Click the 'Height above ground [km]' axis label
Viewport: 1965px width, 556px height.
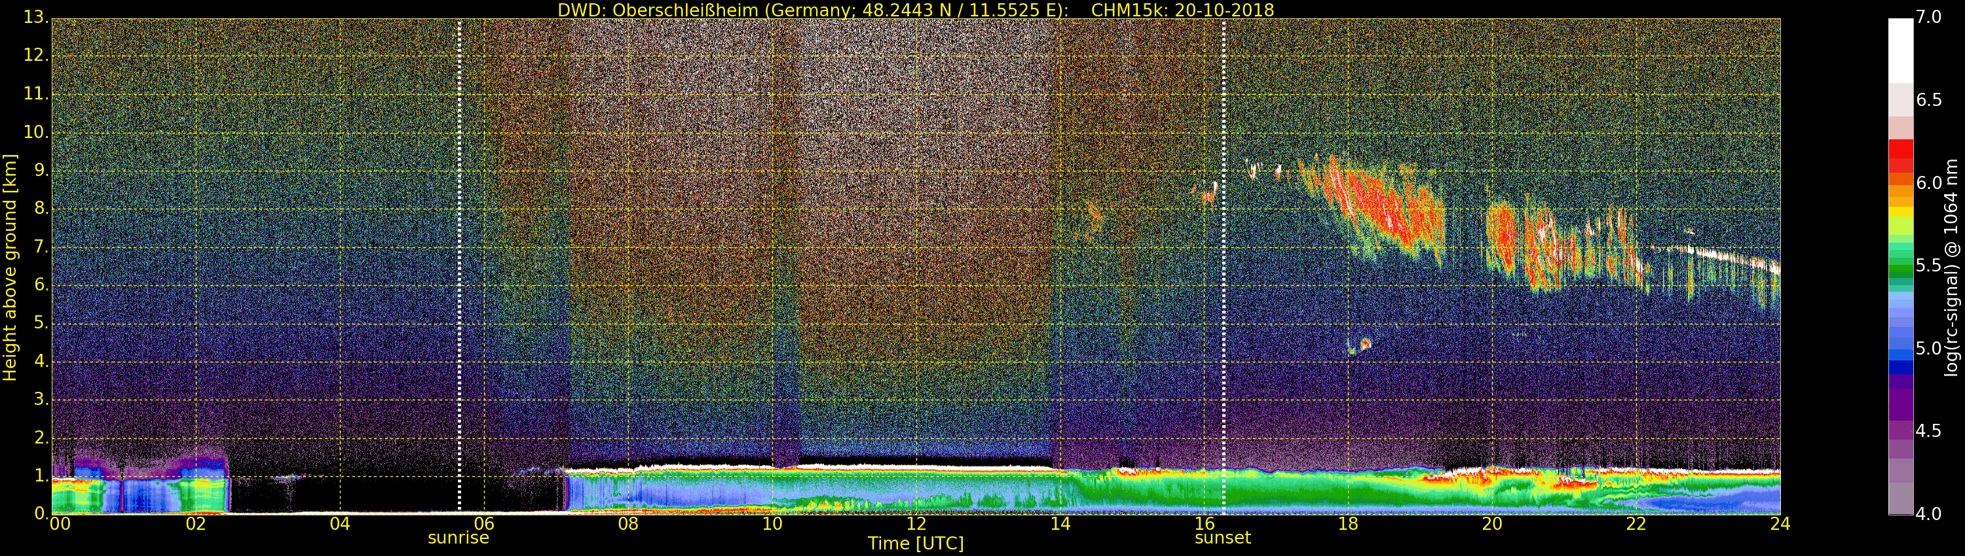10,268
